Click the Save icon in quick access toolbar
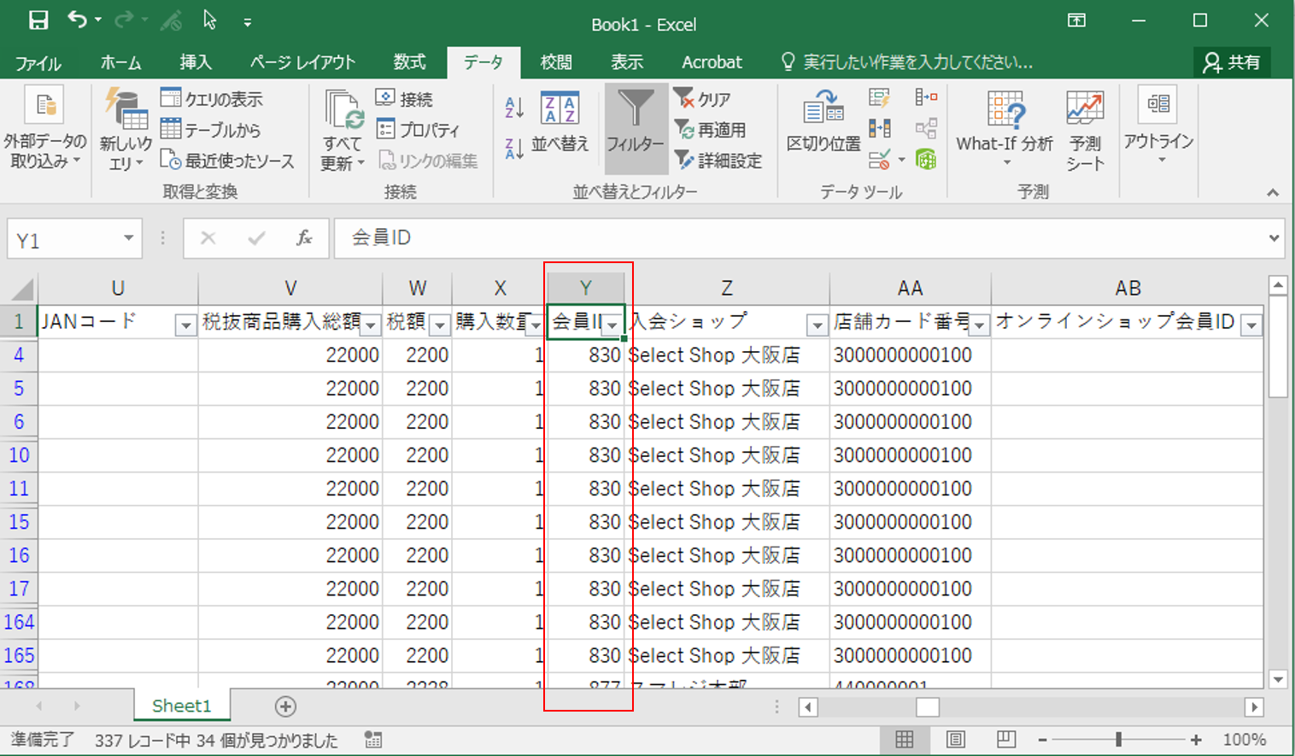 (38, 21)
